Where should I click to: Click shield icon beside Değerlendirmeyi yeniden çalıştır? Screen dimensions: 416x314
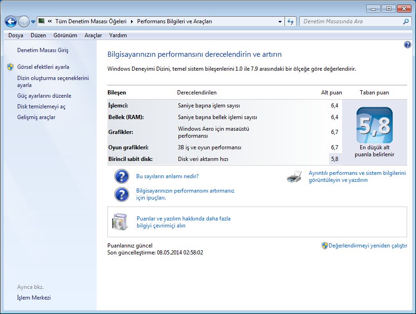click(x=325, y=246)
